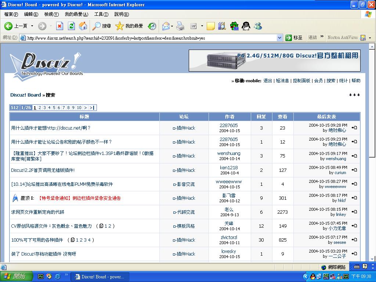The height and width of the screenshot is (282, 376).
Task: Go to the Home page icon
Action: [x=83, y=26]
